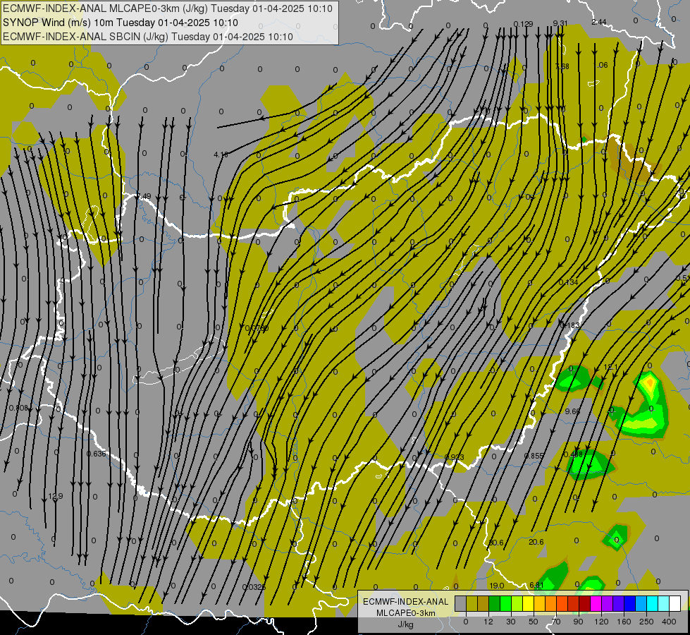Screen dimensions: 690x635
Task: Click the 70 legend scale label
Action: point(556,622)
